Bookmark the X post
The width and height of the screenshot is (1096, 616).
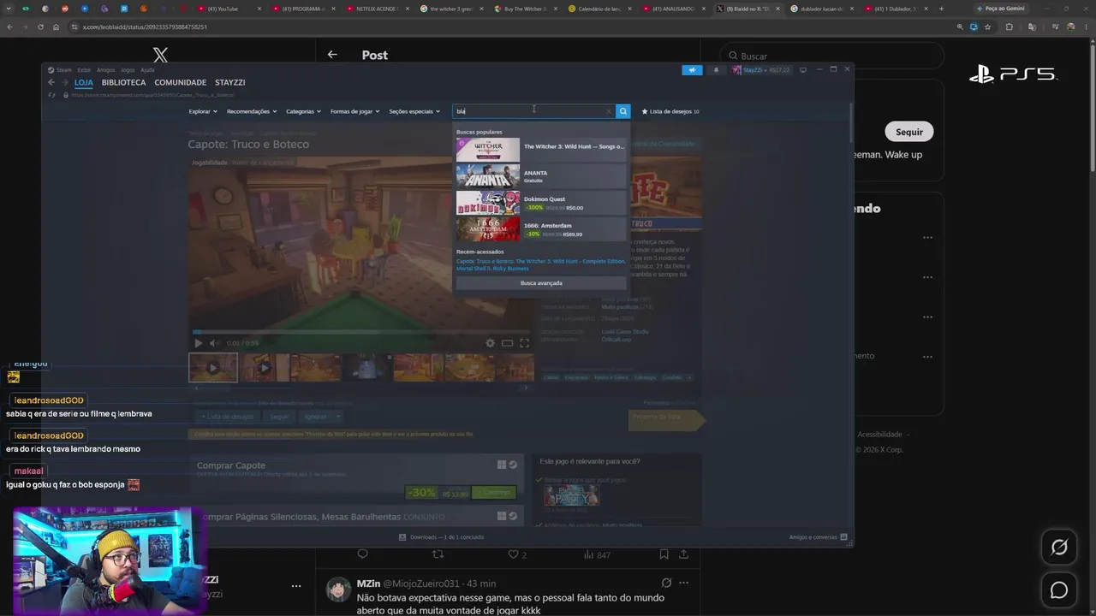[664, 554]
